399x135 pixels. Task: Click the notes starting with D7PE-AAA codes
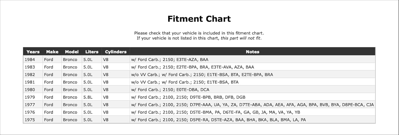pyautogui.click(x=252, y=105)
